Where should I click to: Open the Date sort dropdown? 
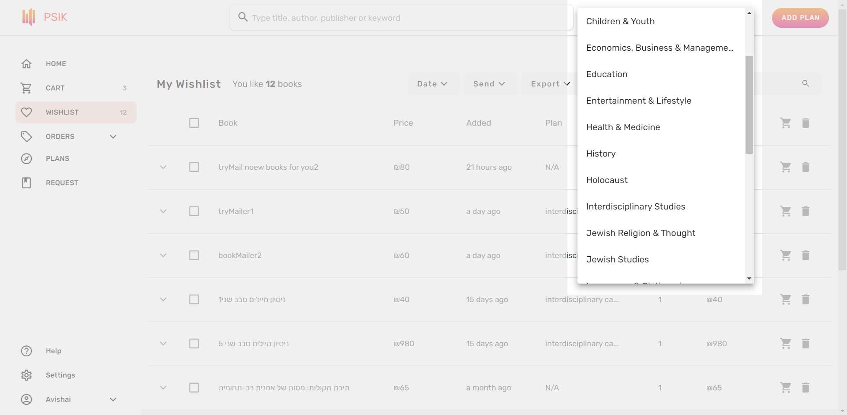click(432, 84)
